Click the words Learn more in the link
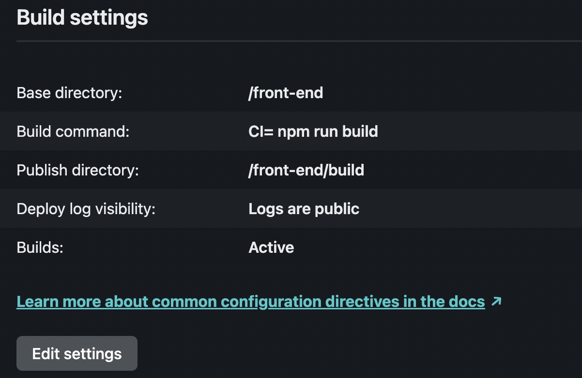The image size is (582, 378). pos(60,302)
